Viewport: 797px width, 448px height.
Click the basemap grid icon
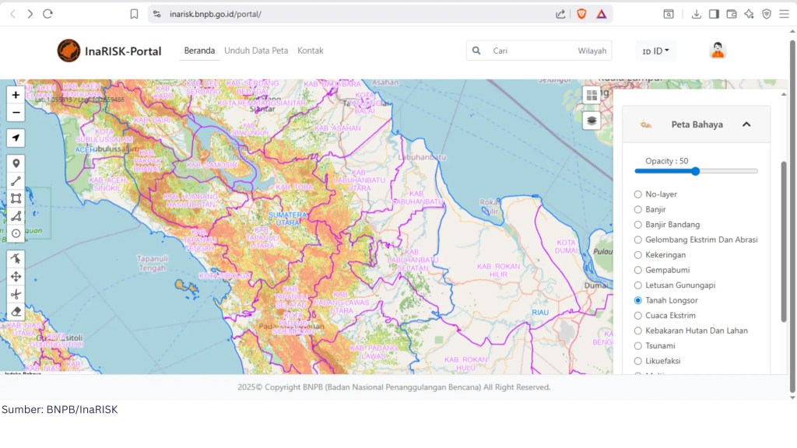coord(592,95)
